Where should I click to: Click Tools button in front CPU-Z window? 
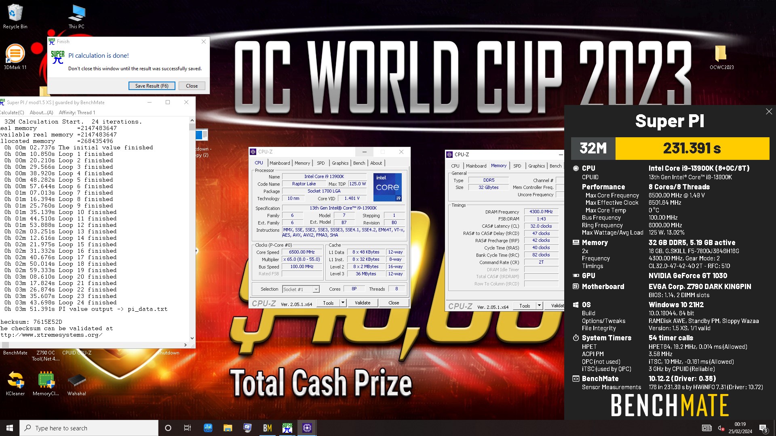pos(328,303)
